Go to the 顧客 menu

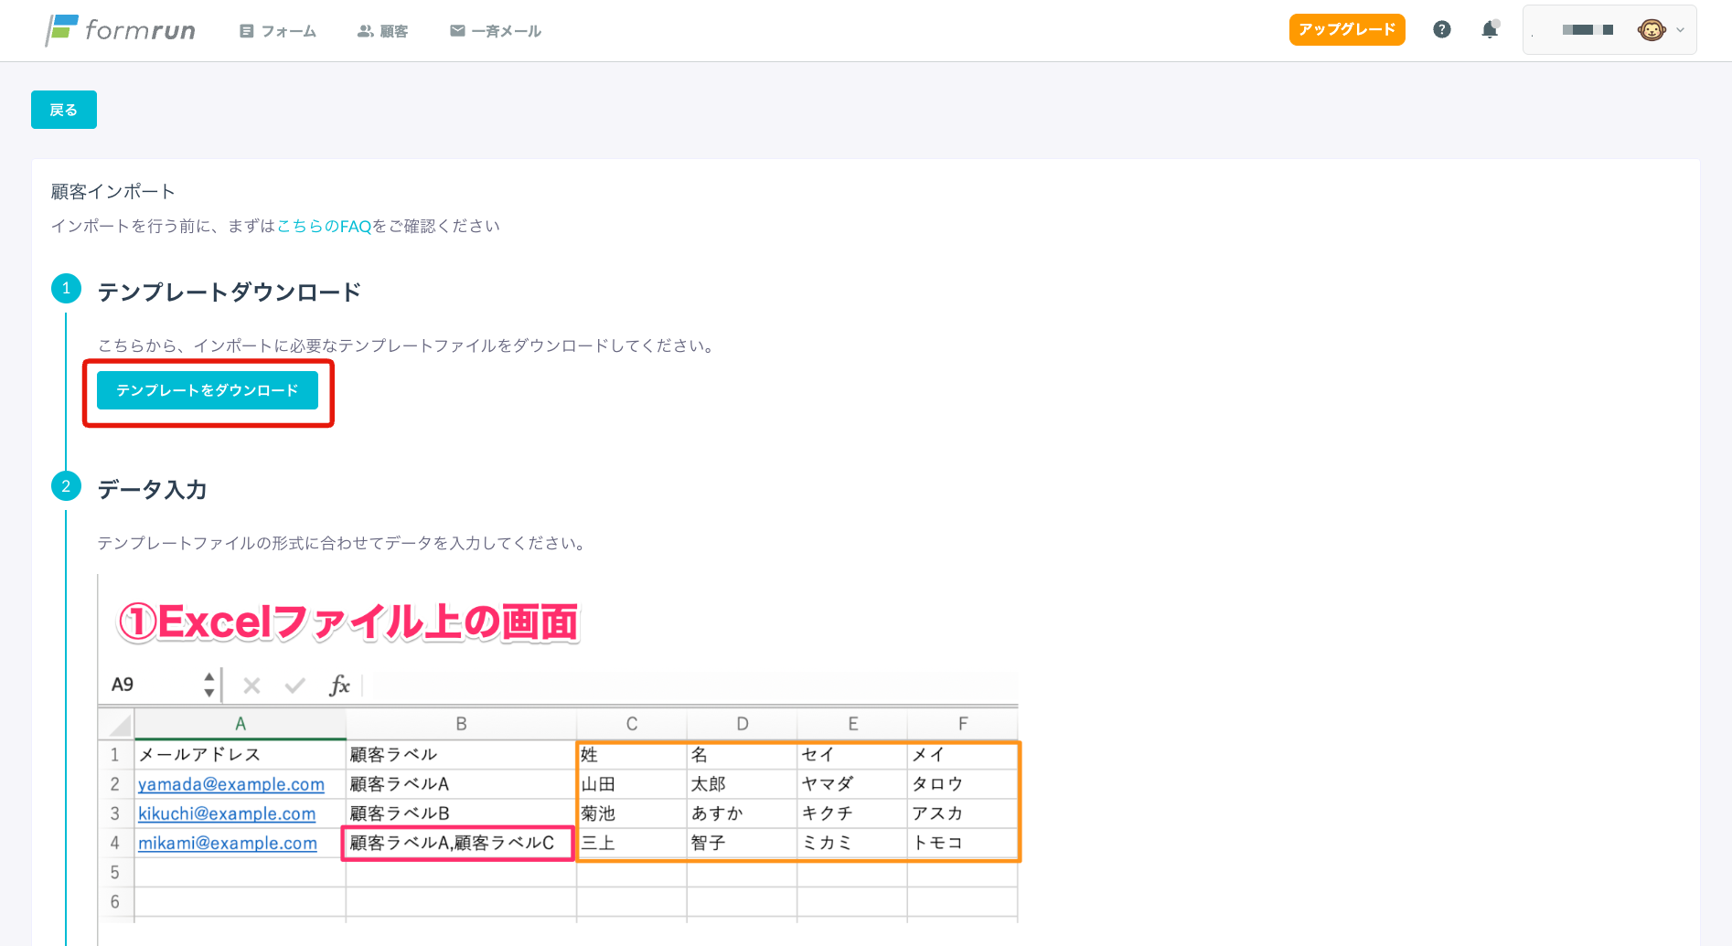pos(382,31)
